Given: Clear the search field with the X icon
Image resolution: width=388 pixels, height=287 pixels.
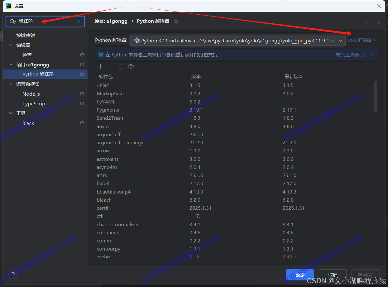Looking at the screenshot, I should [79, 22].
